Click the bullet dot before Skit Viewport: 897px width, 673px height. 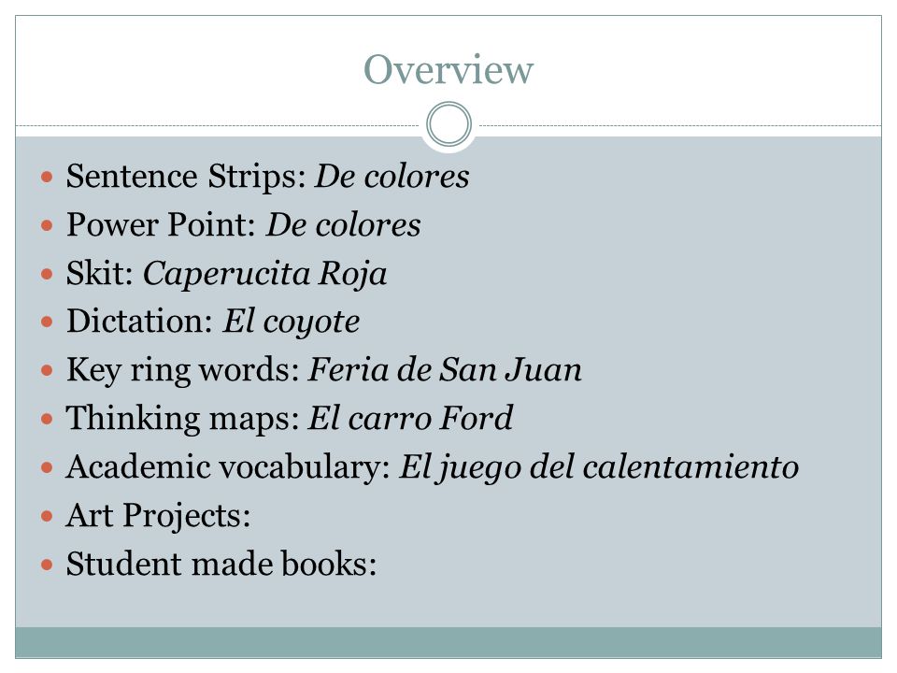point(47,274)
